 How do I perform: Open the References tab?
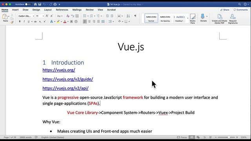pos(62,10)
